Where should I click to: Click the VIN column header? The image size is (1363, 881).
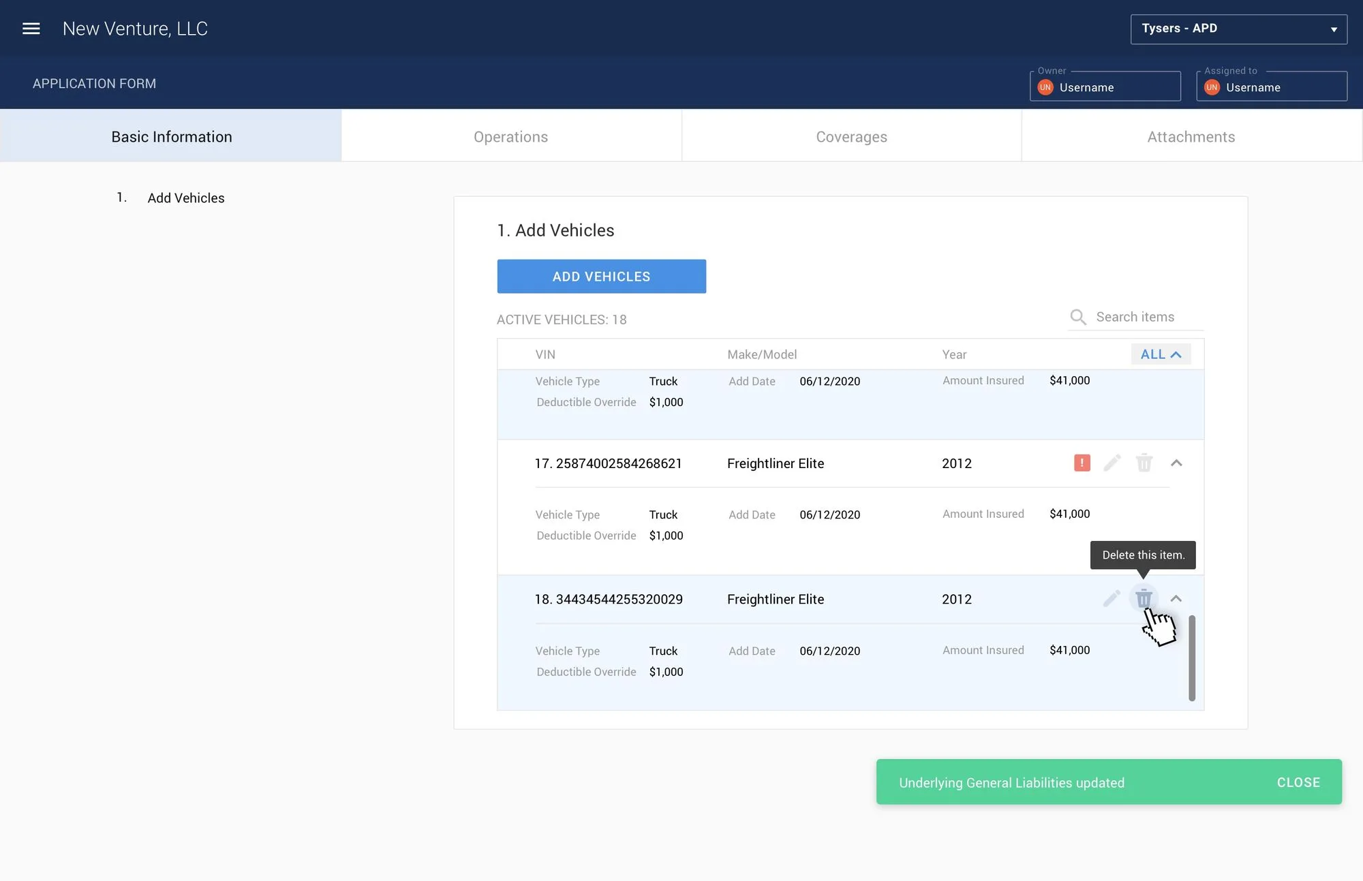[x=545, y=354]
